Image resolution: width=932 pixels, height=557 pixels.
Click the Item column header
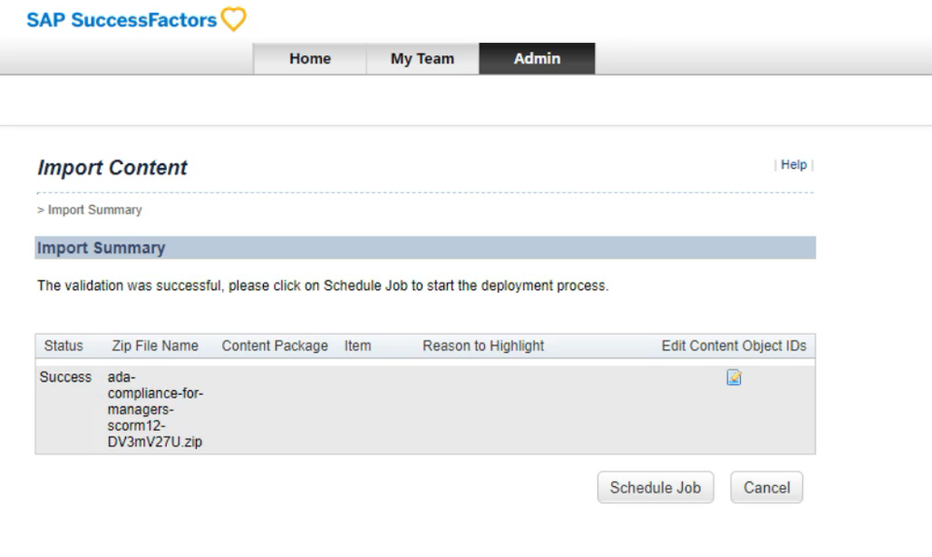point(357,346)
